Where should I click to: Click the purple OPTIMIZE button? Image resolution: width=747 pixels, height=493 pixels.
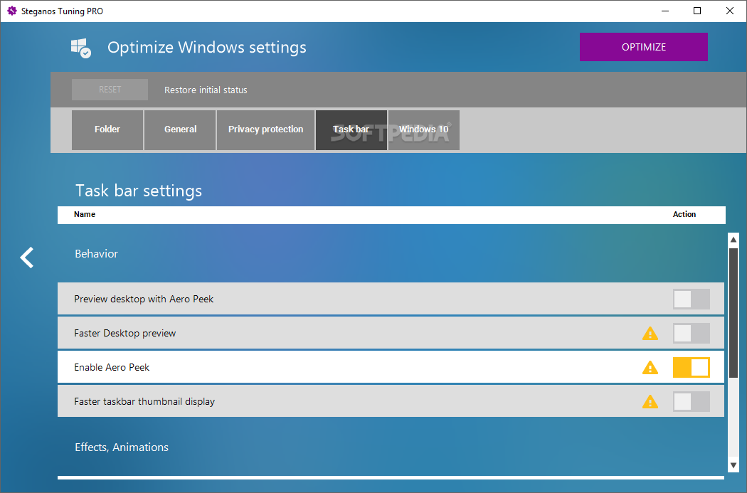pos(643,47)
